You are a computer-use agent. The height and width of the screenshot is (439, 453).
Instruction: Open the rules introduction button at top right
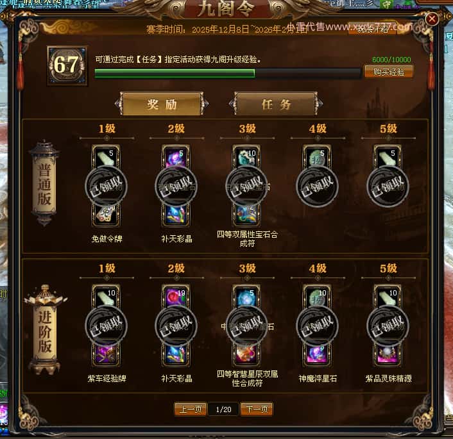pyautogui.click(x=372, y=29)
